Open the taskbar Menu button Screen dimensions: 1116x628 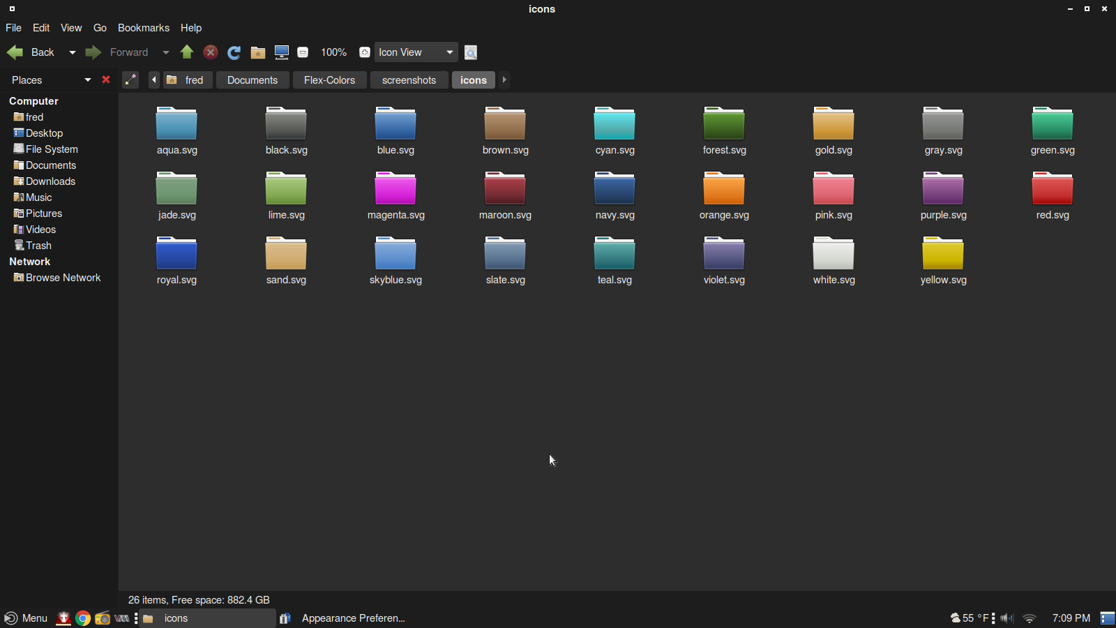coord(26,618)
